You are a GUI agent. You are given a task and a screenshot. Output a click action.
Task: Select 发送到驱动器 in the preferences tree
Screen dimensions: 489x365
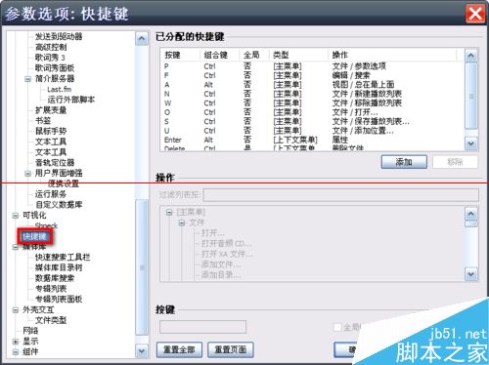tap(59, 36)
